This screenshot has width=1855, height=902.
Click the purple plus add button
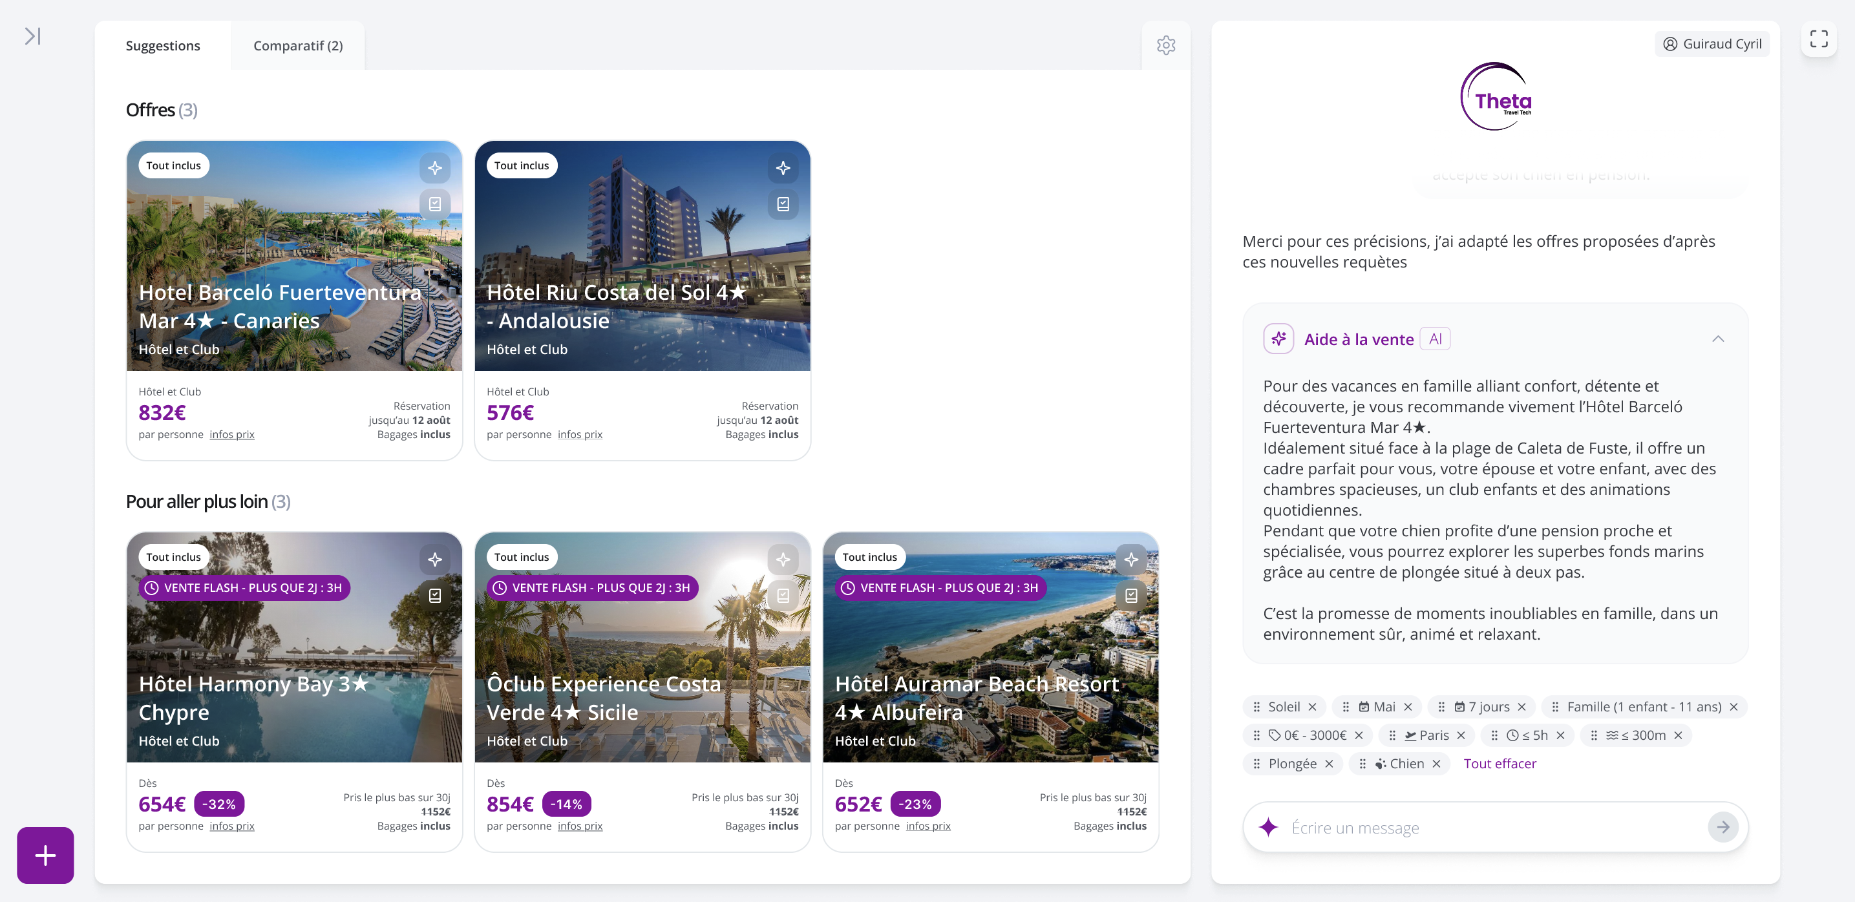coord(45,855)
